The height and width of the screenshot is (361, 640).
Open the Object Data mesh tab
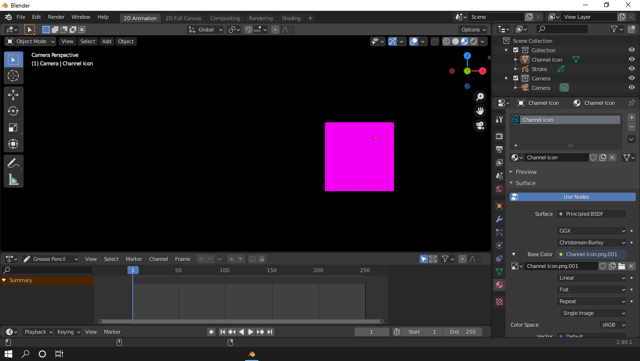coord(499,272)
